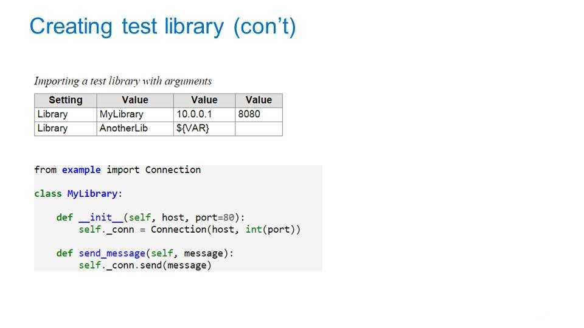Click the '__init__' method definition line
The image size is (584, 328).
point(150,217)
